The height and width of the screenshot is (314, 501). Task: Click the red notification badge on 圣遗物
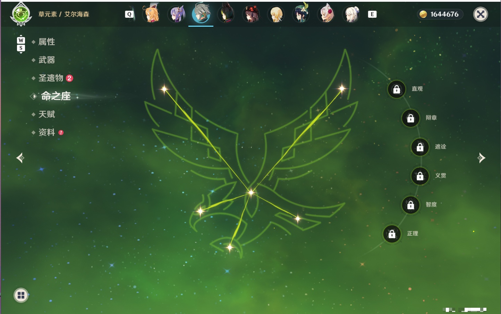(69, 78)
